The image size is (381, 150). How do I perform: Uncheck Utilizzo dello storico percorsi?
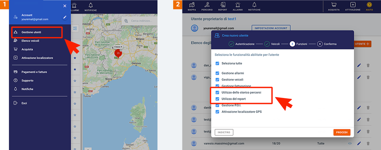pos(217,93)
